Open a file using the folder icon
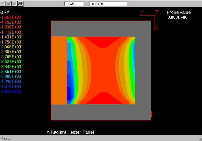 point(9,4)
